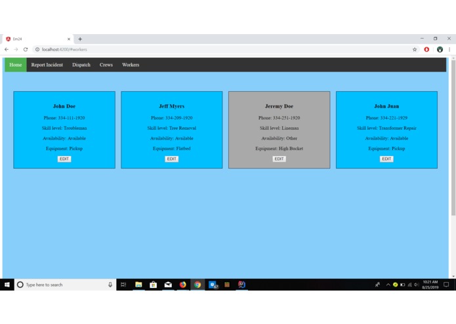This screenshot has width=456, height=324.
Task: Open File Explorer from the taskbar
Action: tap(138, 285)
